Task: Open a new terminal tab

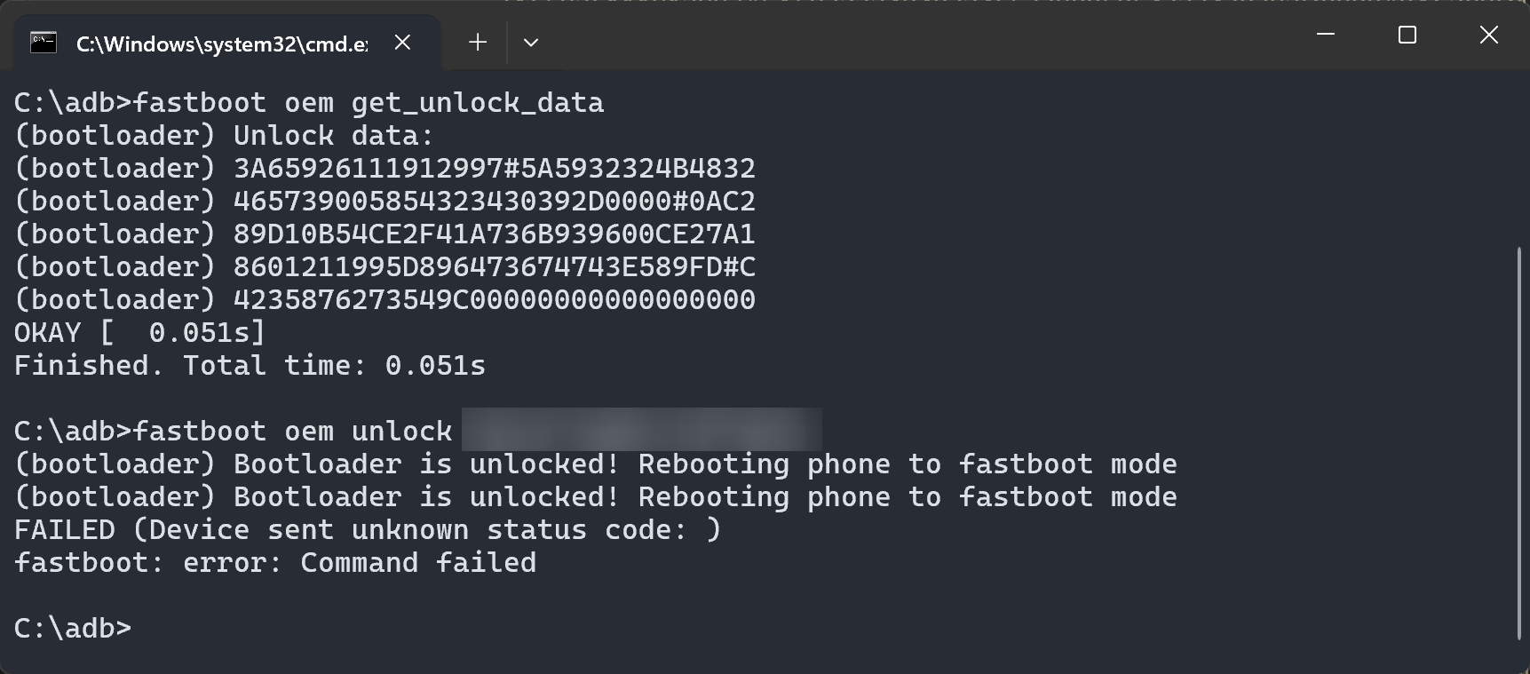Action: point(478,43)
